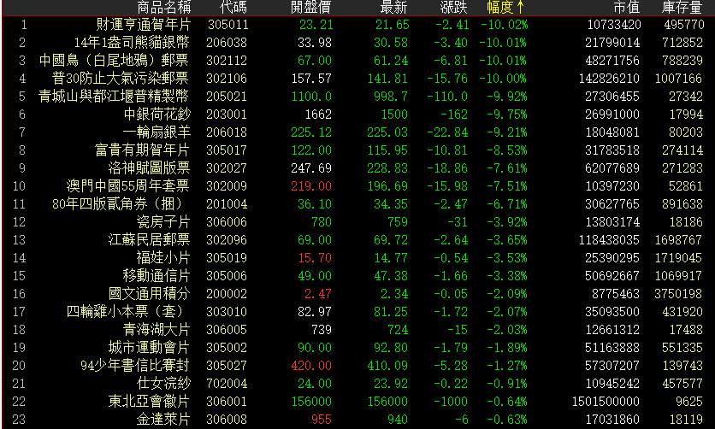The width and height of the screenshot is (715, 429).
Task: Select 80年四版貳角券（捆） row
Action: click(357, 204)
